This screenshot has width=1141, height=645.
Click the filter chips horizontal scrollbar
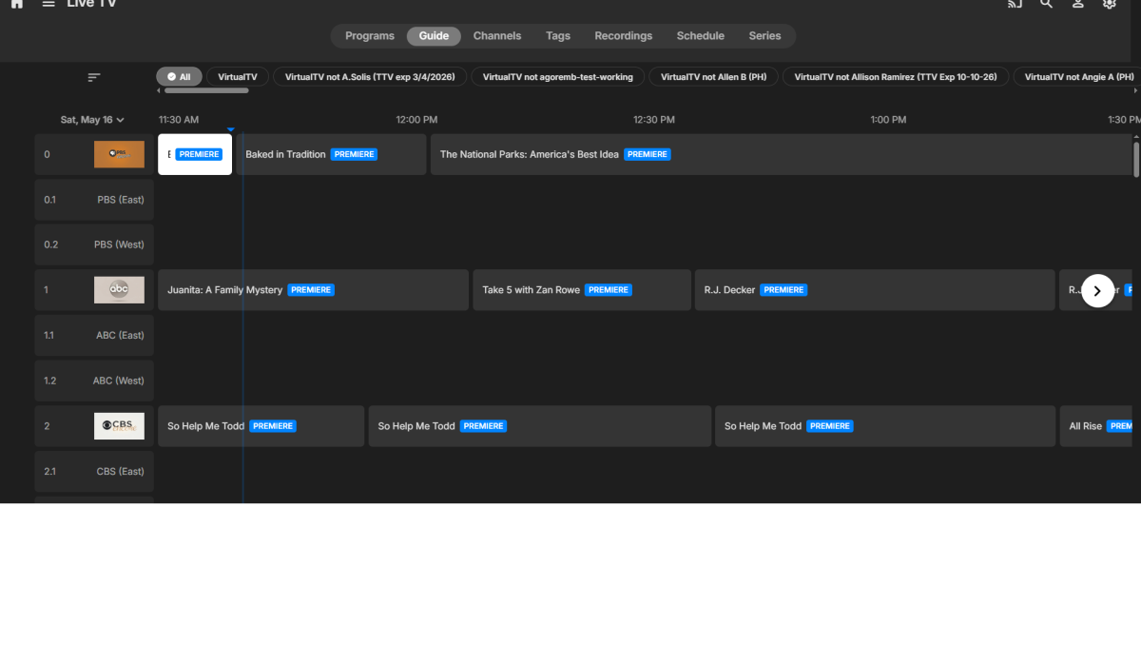click(206, 91)
